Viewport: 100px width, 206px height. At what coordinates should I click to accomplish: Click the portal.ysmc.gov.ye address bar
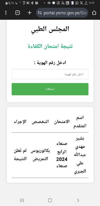coord(62,13)
